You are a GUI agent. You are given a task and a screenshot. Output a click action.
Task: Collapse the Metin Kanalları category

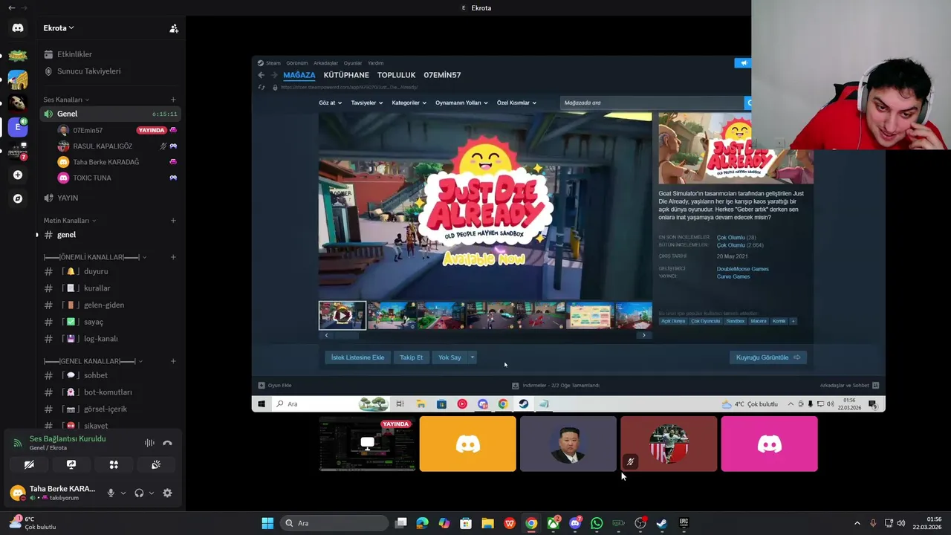[70, 221]
